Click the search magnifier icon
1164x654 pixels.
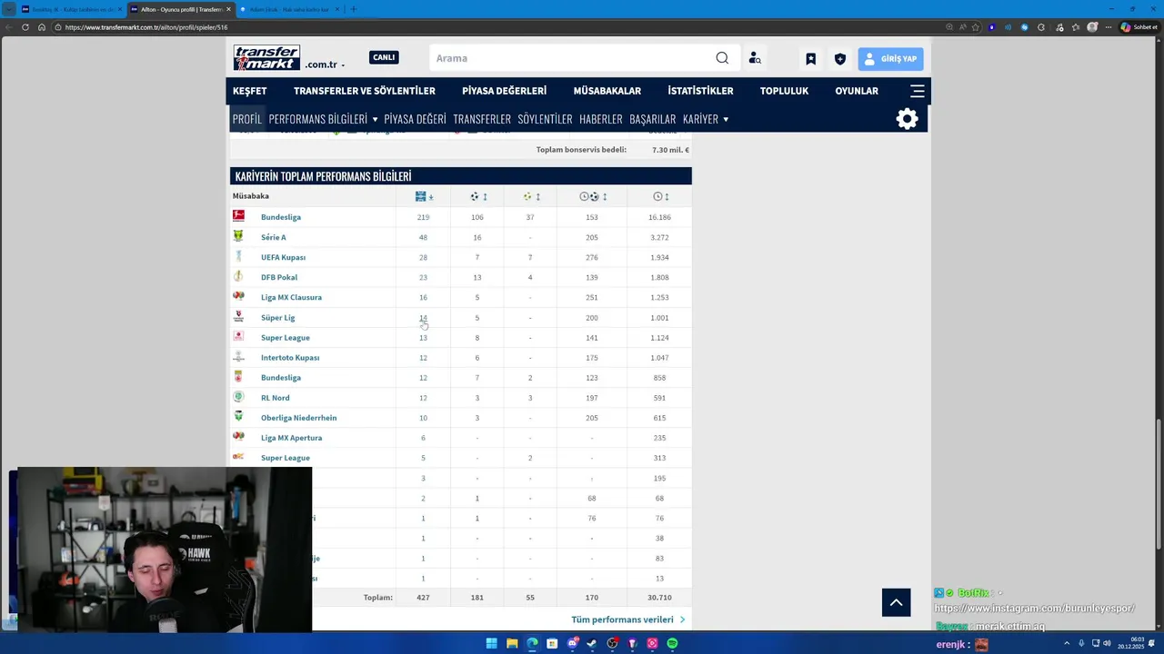coord(722,58)
